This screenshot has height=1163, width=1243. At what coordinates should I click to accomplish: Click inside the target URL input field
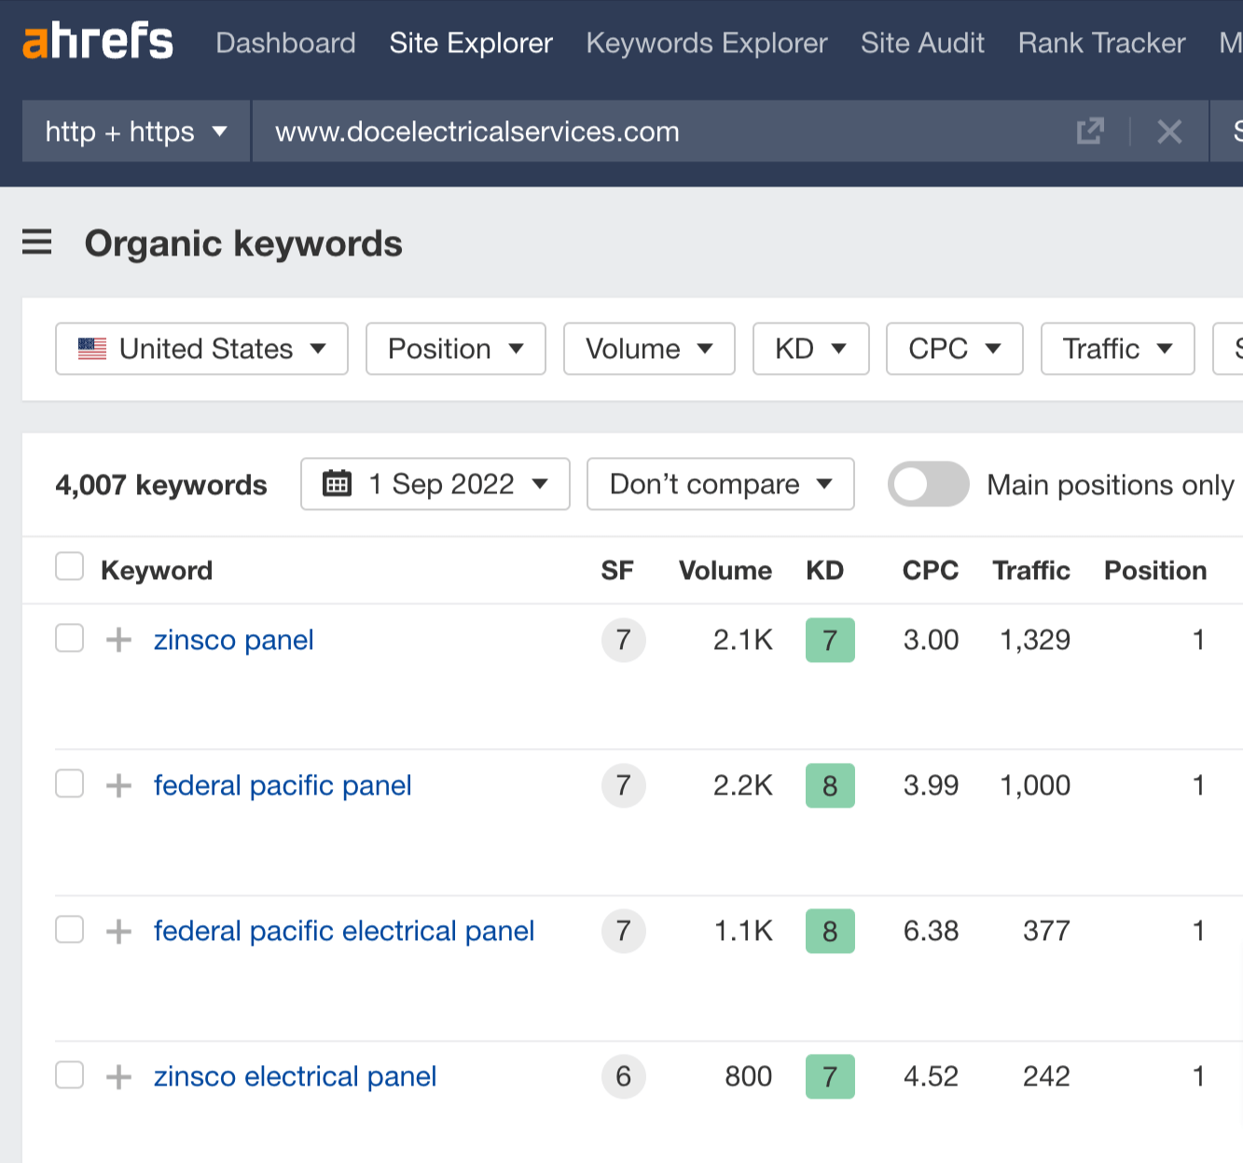coord(559,132)
